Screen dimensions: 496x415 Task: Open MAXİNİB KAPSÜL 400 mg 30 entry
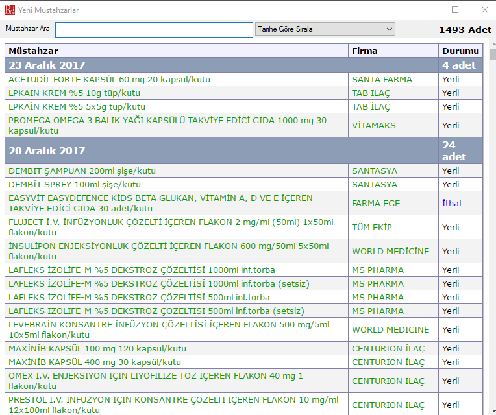pos(95,362)
